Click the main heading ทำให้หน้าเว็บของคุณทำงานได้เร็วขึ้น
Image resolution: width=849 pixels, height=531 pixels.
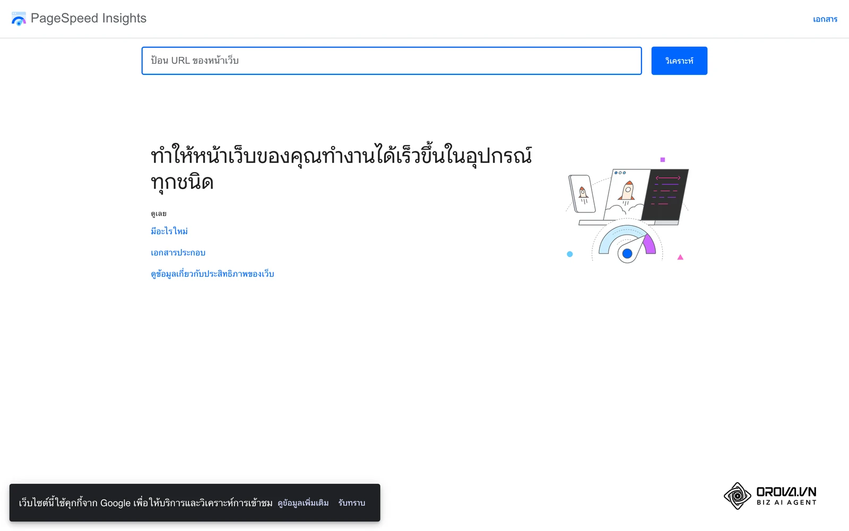pyautogui.click(x=341, y=168)
